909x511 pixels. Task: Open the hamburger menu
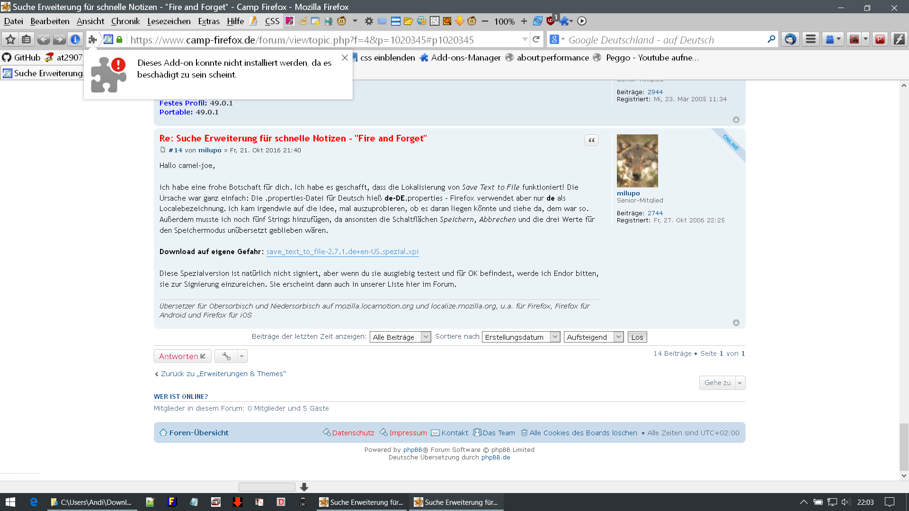point(811,40)
